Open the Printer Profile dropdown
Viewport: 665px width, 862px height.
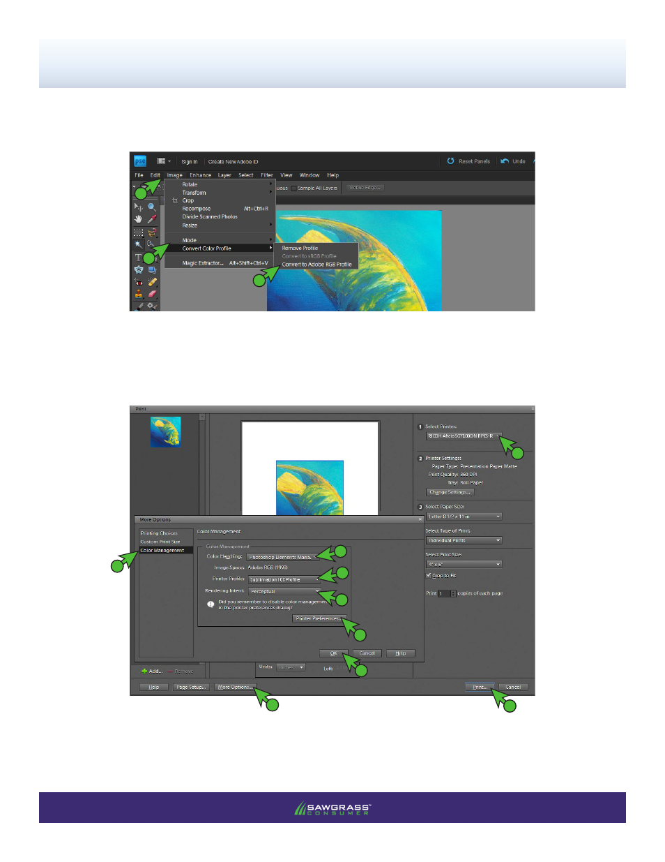284,579
